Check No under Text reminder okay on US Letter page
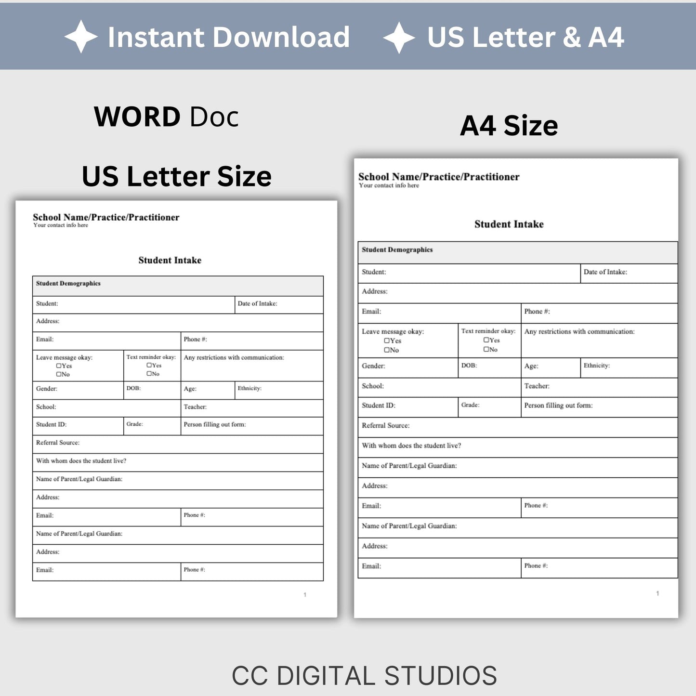This screenshot has height=696, width=696. pos(149,373)
